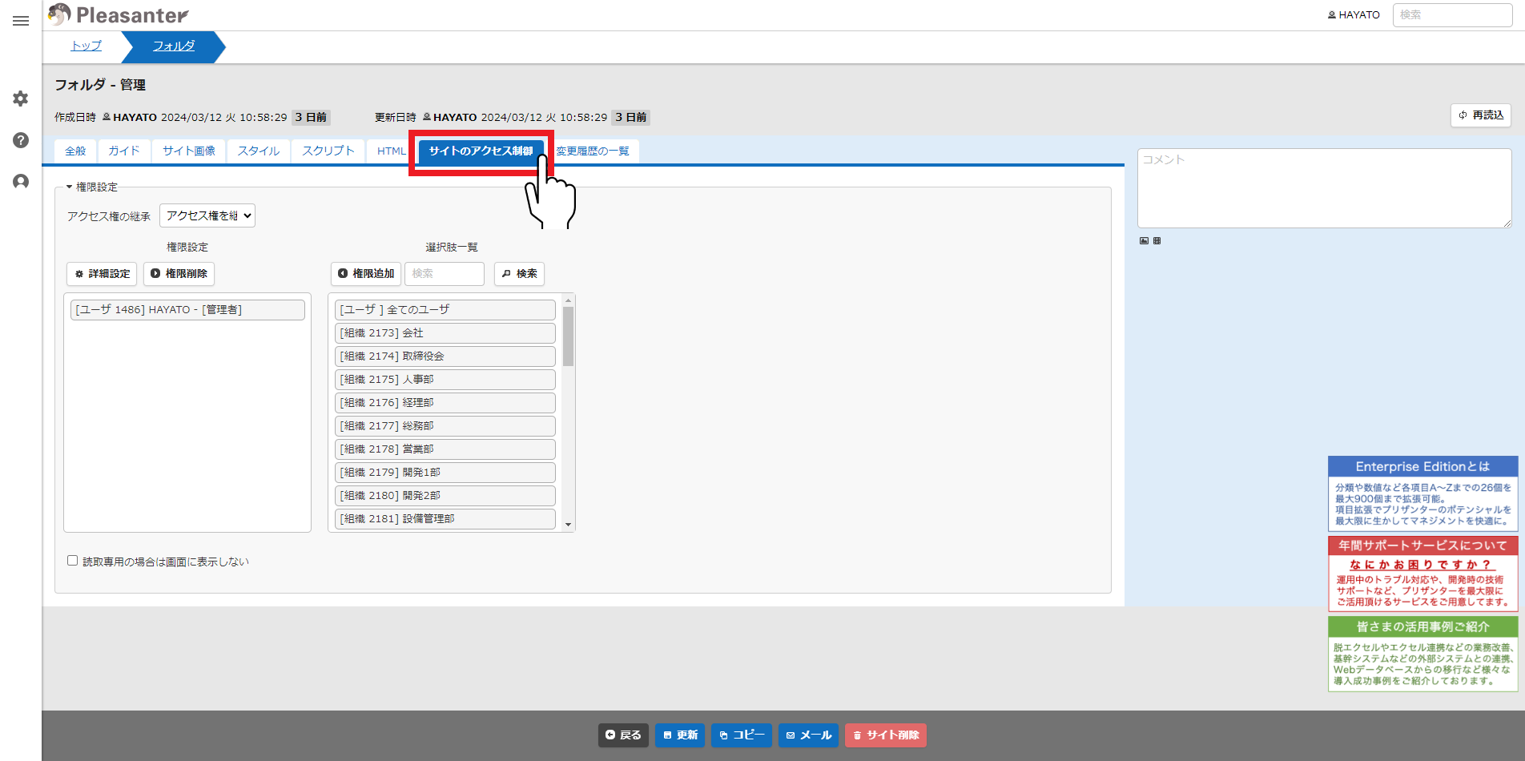Select [組織 2175] 人事部 in the list
Viewport: 1525px width, 761px height.
(x=445, y=379)
